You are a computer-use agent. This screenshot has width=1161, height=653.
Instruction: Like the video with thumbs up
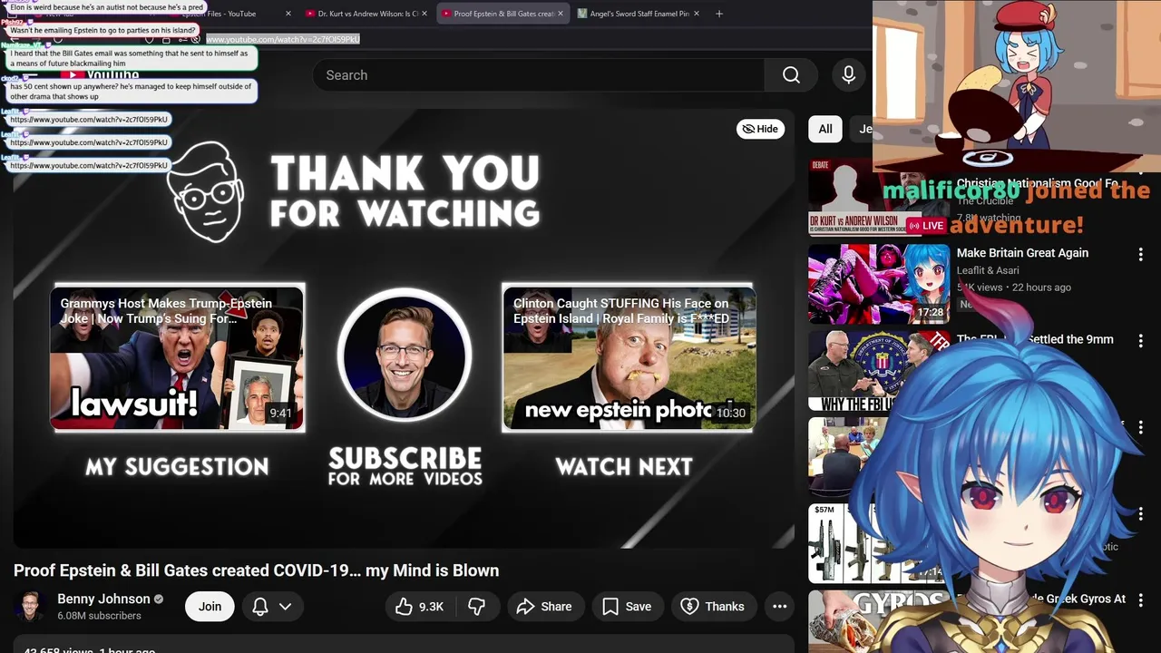(x=419, y=607)
